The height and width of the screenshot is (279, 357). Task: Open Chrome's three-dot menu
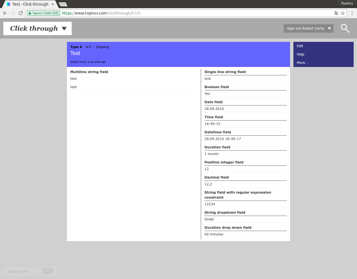point(352,13)
